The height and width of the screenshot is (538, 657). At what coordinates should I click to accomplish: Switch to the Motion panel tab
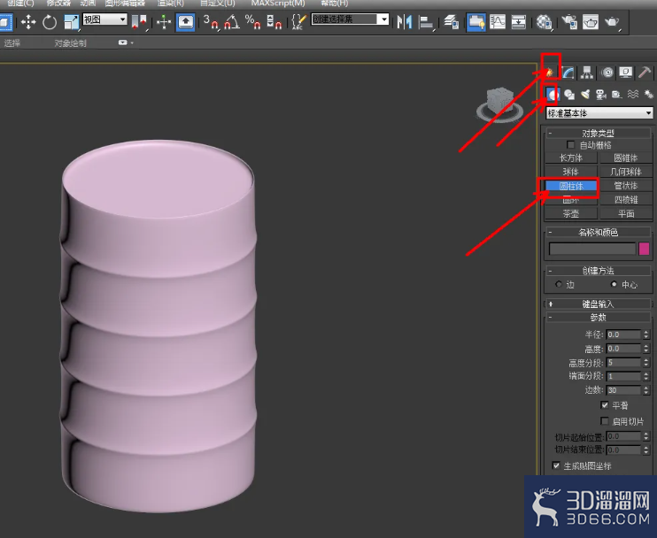[x=607, y=73]
